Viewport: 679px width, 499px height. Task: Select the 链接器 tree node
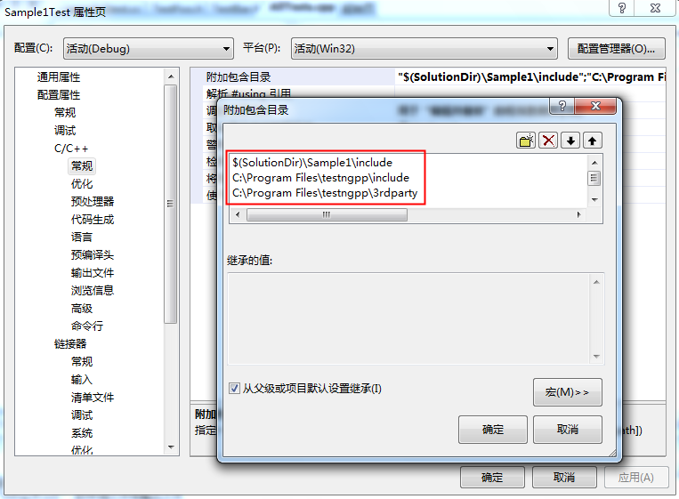tap(70, 344)
